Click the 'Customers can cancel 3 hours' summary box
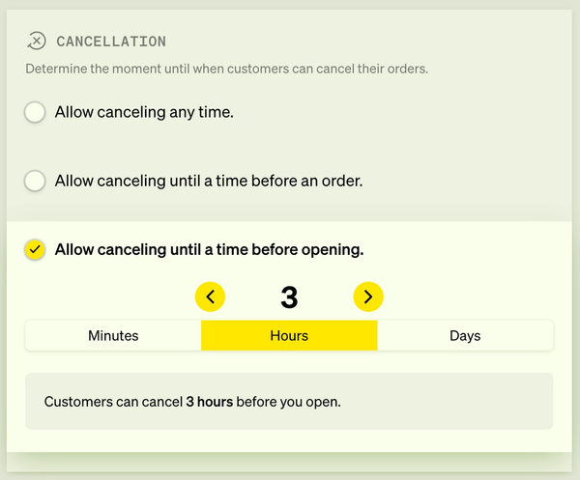This screenshot has width=580, height=480. click(x=289, y=402)
